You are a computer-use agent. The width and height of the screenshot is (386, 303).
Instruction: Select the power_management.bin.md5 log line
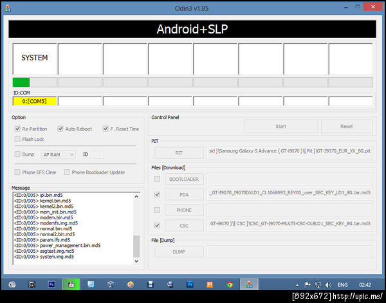(x=57, y=245)
